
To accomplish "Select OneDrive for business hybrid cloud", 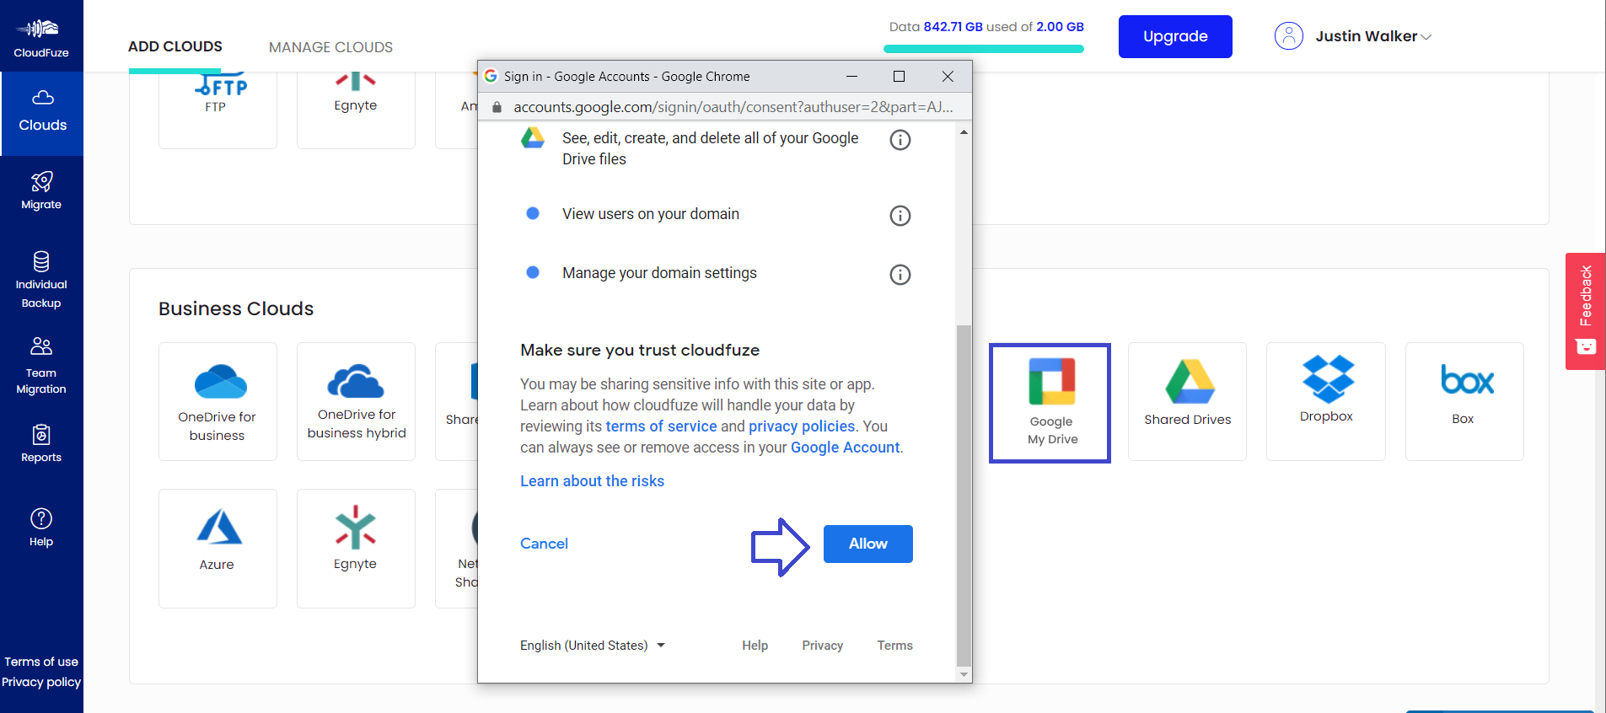I will (356, 401).
